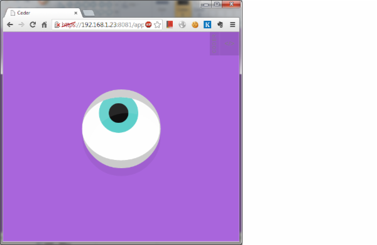The height and width of the screenshot is (245, 377).
Task: Open the red book extension
Action: [170, 25]
